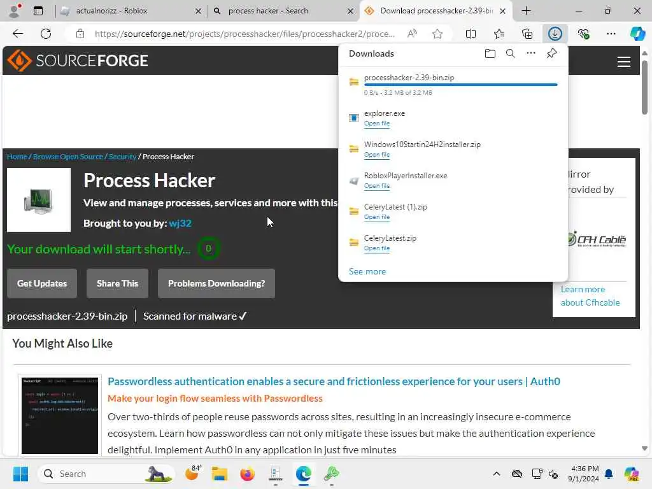Click the Process Hacker project thumbnail
This screenshot has width=652, height=489.
coord(39,200)
